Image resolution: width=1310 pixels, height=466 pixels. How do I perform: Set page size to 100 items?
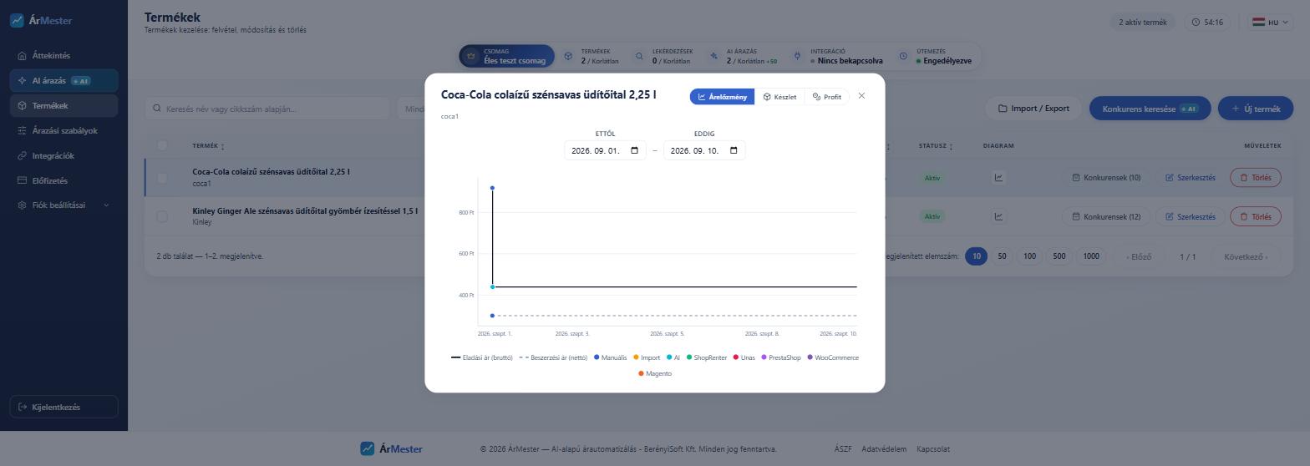click(1029, 256)
